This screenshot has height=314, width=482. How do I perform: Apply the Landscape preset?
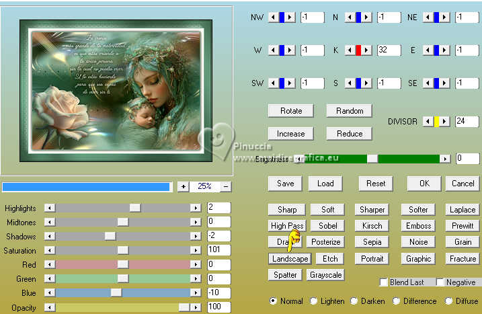tap(290, 259)
